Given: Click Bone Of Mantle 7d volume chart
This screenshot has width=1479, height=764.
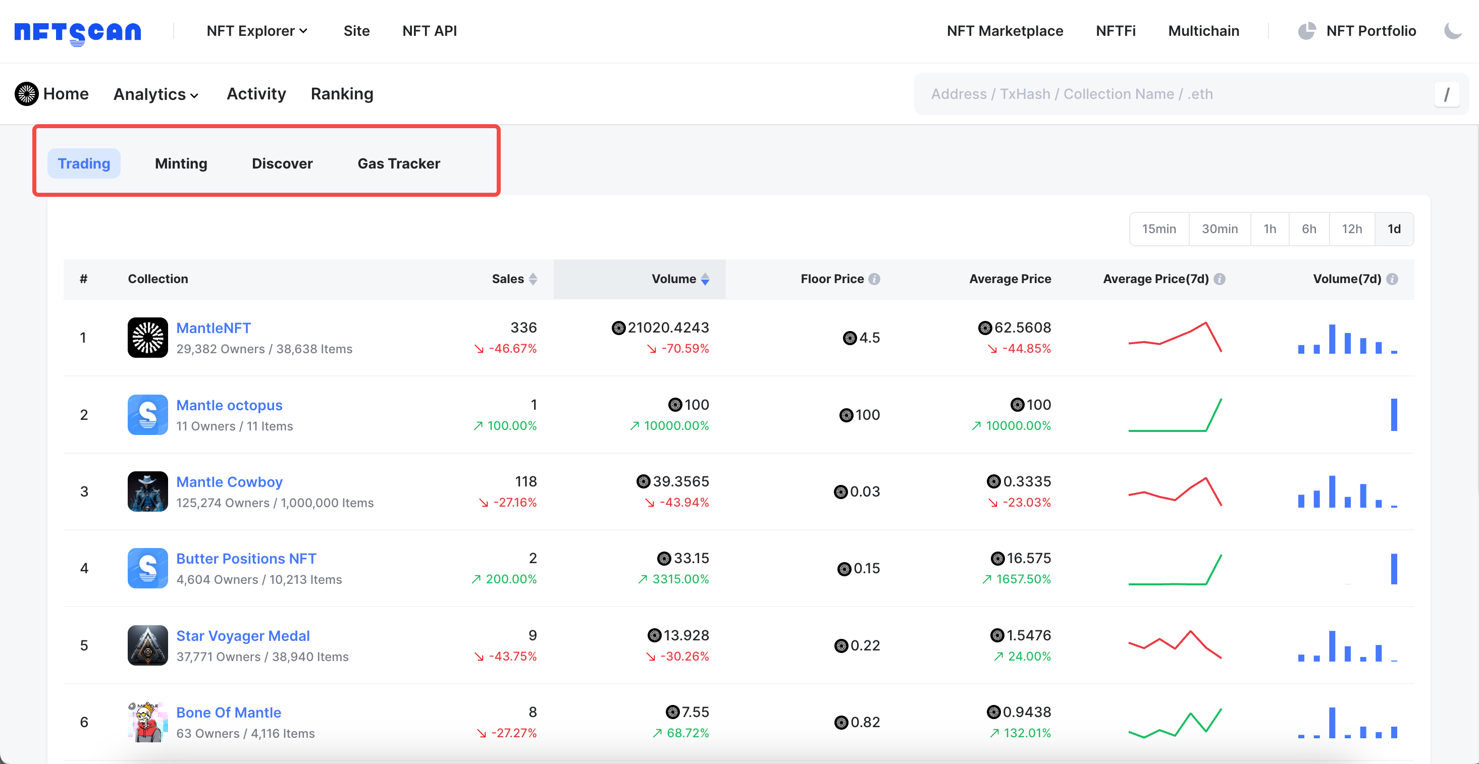Looking at the screenshot, I should 1347,723.
